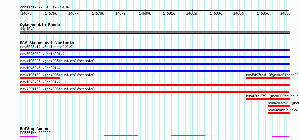
Task: Click the 14680k ruler tick label
Action: coord(145,13)
